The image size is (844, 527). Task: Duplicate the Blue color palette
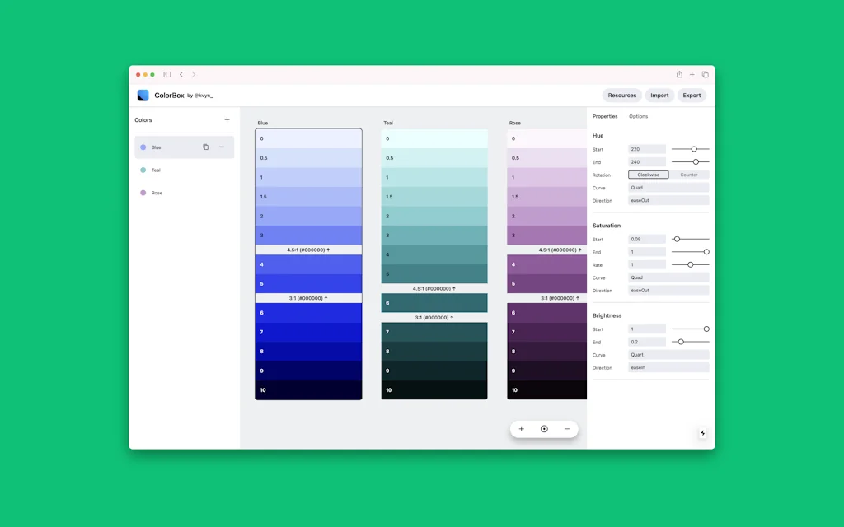point(206,147)
